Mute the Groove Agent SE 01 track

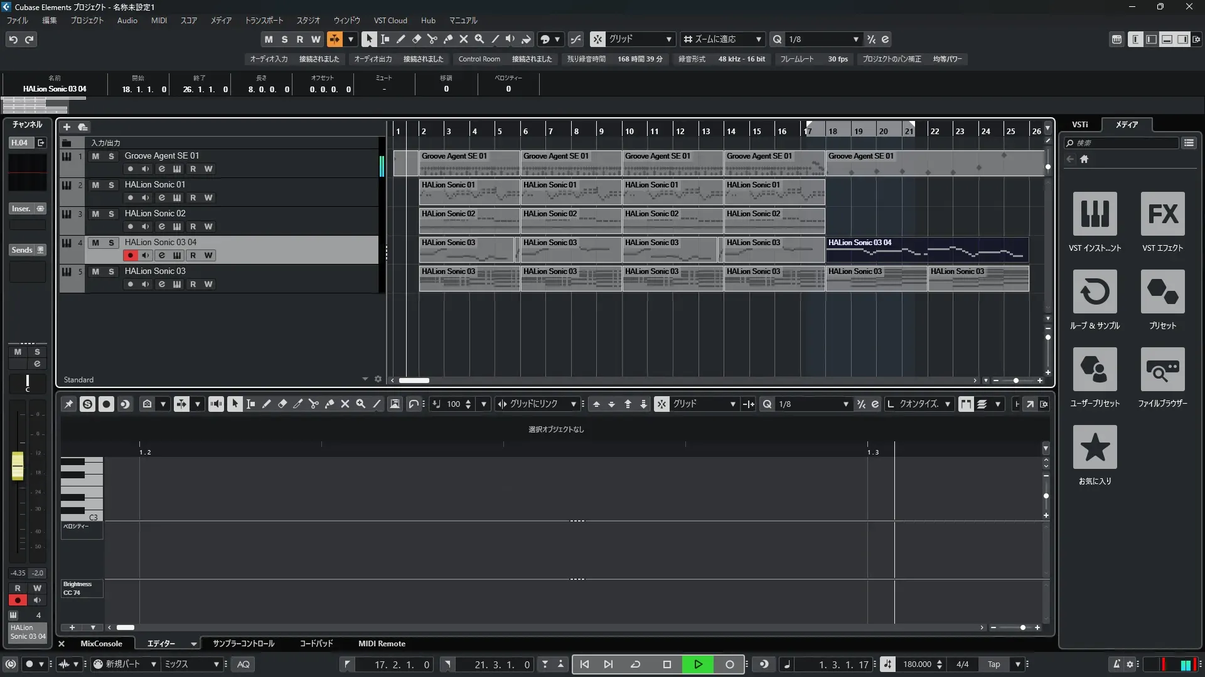[x=95, y=156]
